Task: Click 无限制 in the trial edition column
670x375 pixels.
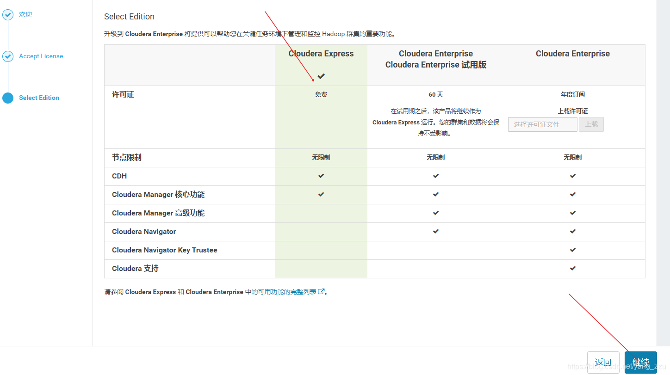Action: (x=436, y=157)
